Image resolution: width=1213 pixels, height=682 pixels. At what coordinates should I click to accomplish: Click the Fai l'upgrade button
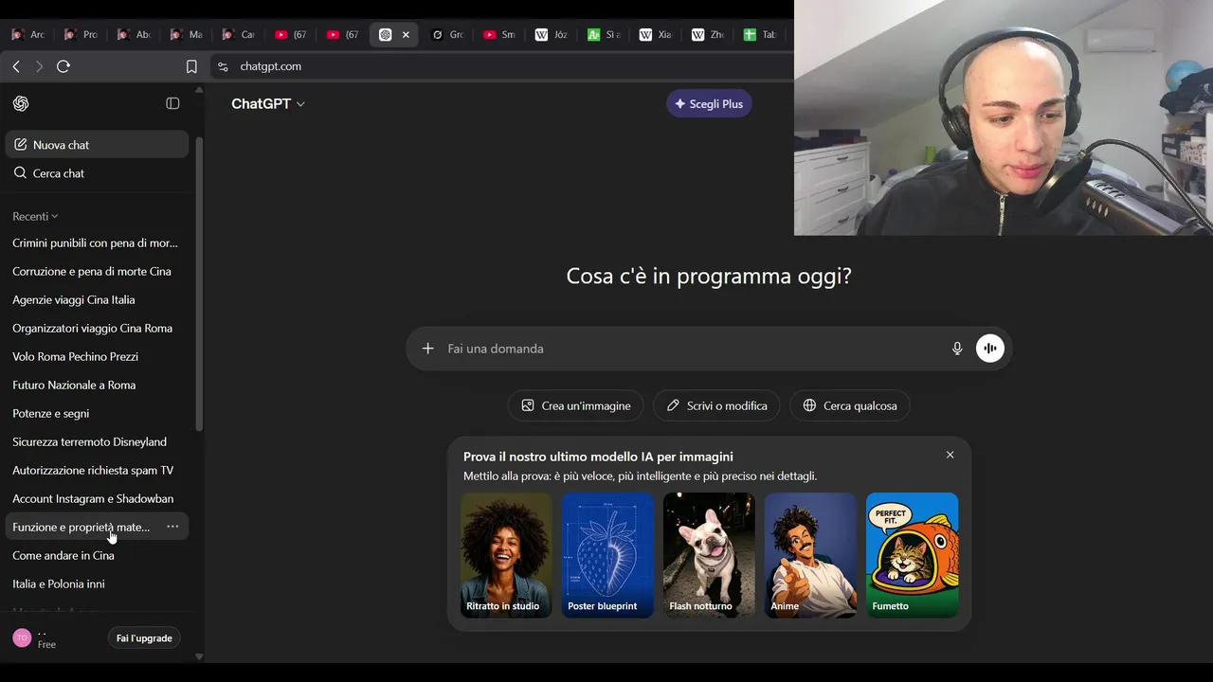coord(144,638)
